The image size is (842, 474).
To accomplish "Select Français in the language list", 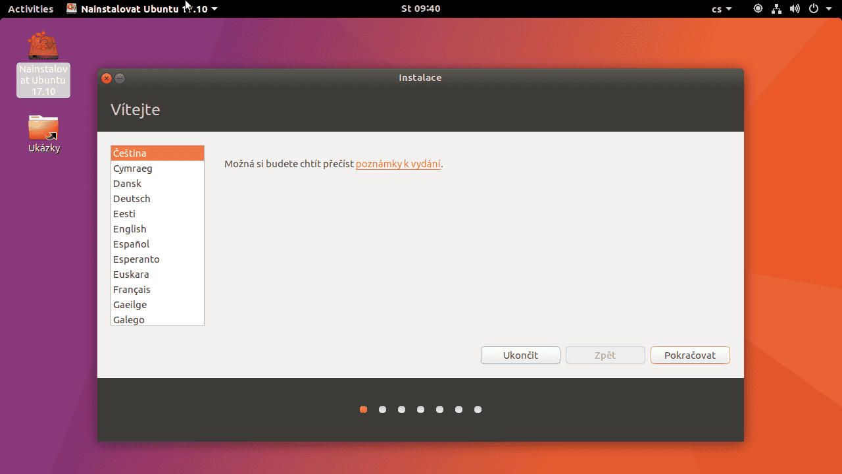I will point(132,290).
